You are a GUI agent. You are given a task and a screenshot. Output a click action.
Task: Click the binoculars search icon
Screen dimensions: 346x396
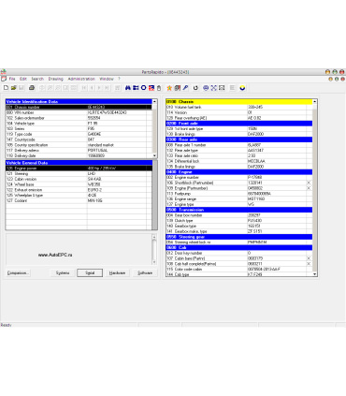128,88
